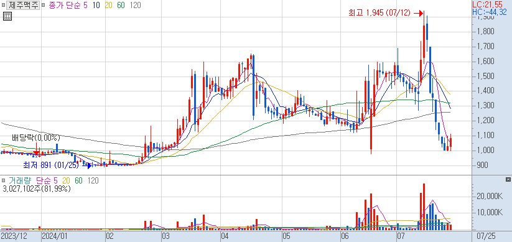Select the orange 20 price moving average label
Viewport: 512px width, 242px height.
pos(109,6)
